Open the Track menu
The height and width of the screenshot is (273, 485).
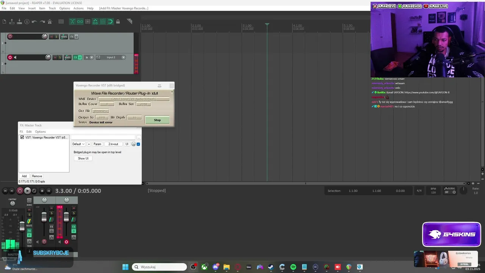tap(52, 8)
